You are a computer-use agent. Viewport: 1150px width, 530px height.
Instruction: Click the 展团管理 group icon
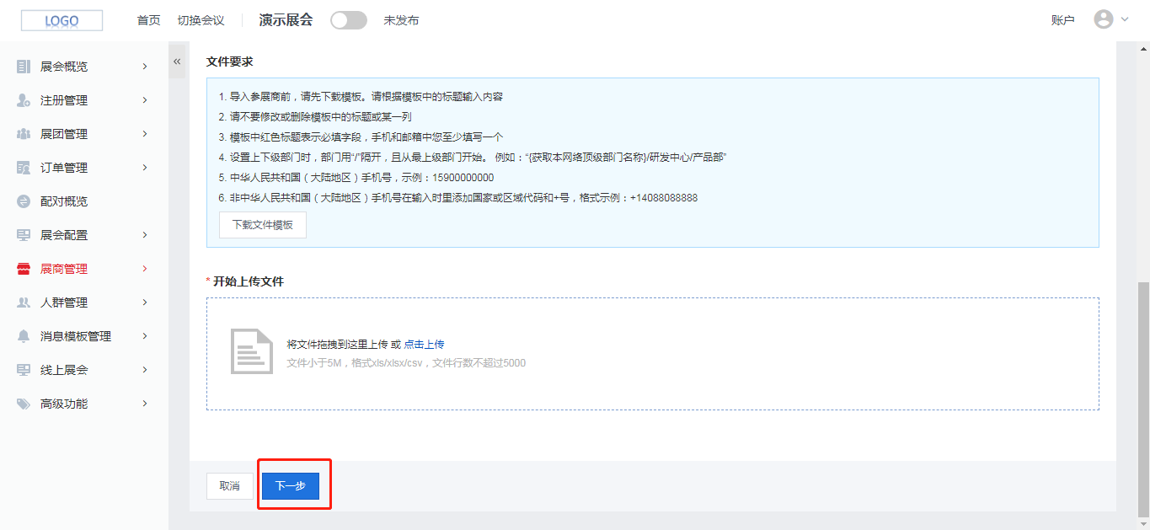(x=24, y=134)
